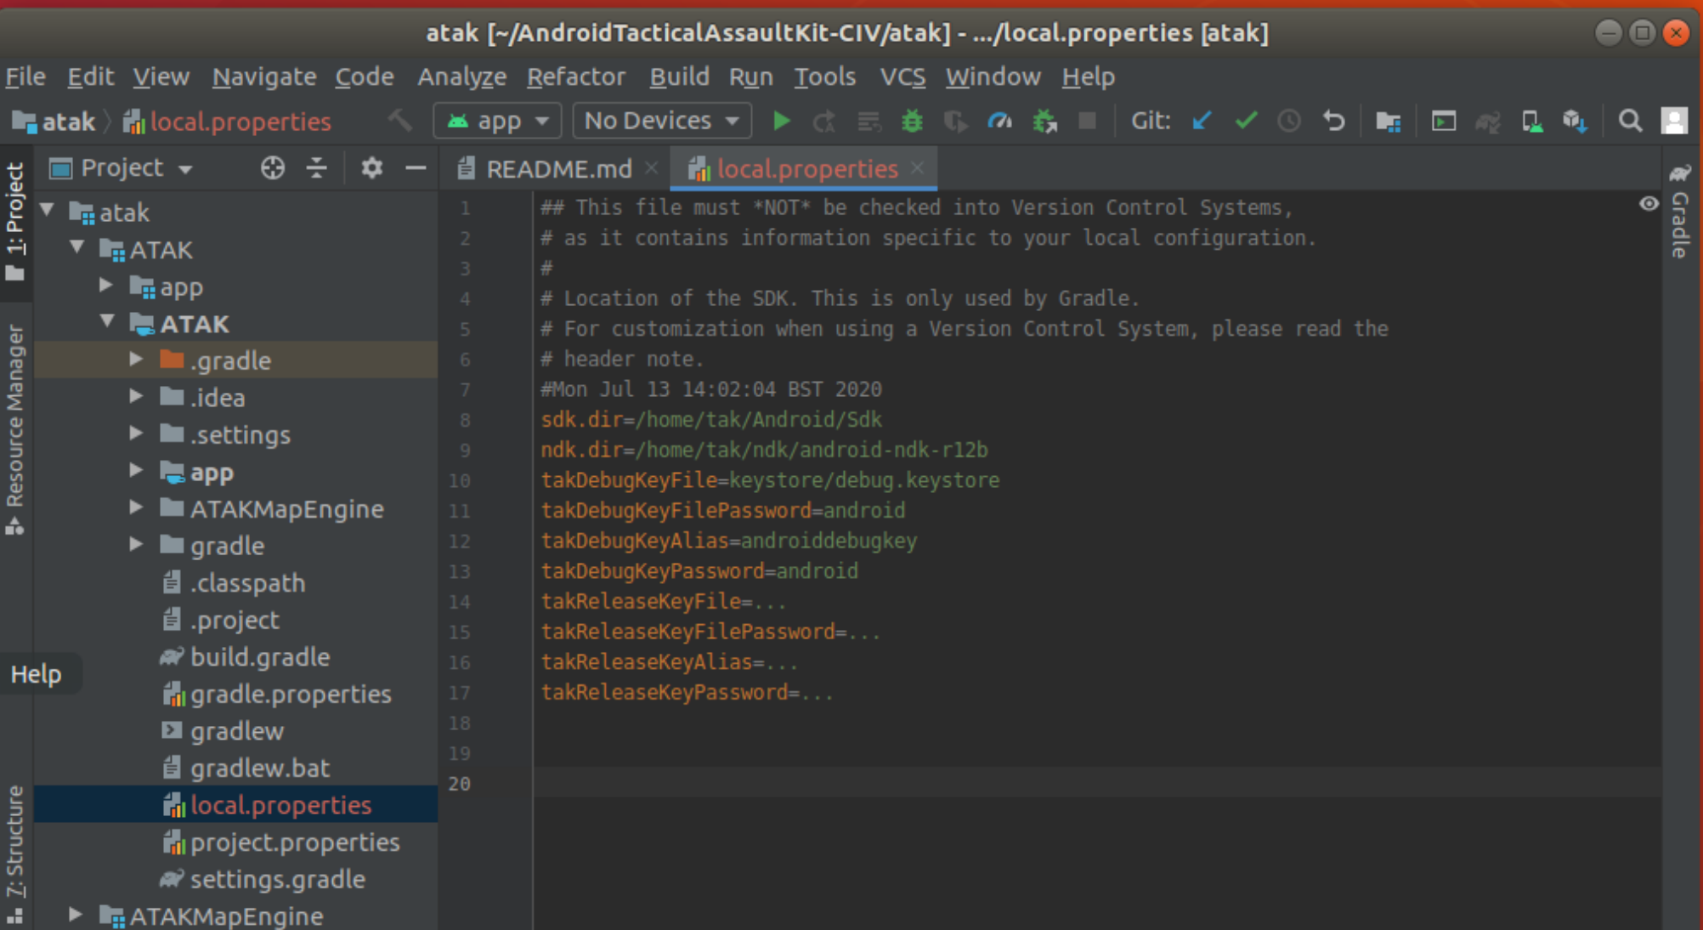
Task: Select settings.gradle file in tree
Action: 278,880
